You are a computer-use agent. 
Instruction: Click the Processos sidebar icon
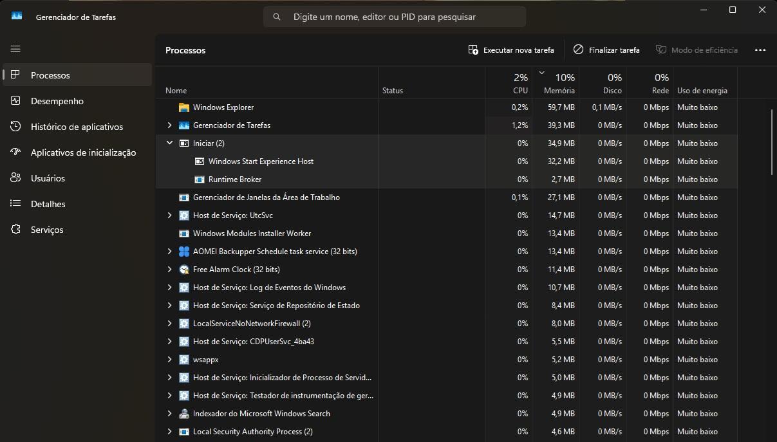tap(16, 75)
